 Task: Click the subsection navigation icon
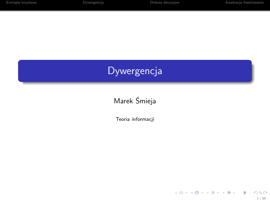tap(212, 193)
